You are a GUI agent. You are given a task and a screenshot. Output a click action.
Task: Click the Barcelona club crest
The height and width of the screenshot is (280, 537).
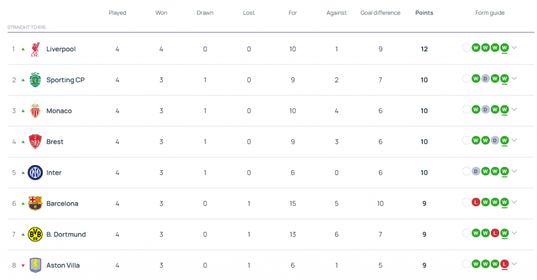(x=35, y=204)
